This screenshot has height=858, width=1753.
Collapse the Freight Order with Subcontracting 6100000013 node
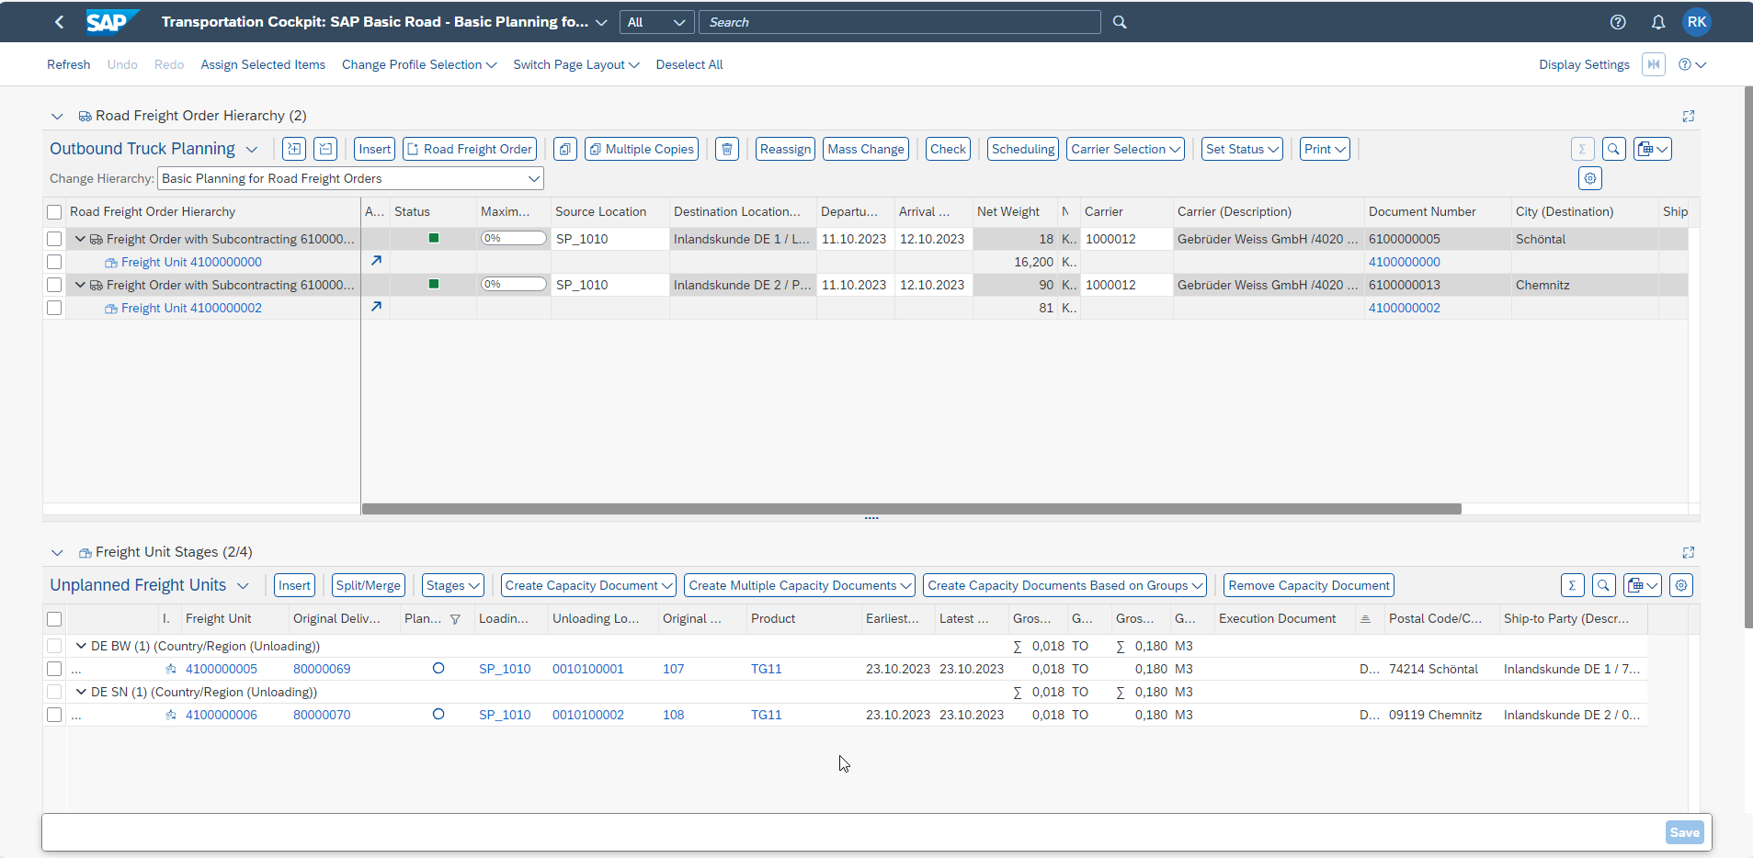coord(79,284)
